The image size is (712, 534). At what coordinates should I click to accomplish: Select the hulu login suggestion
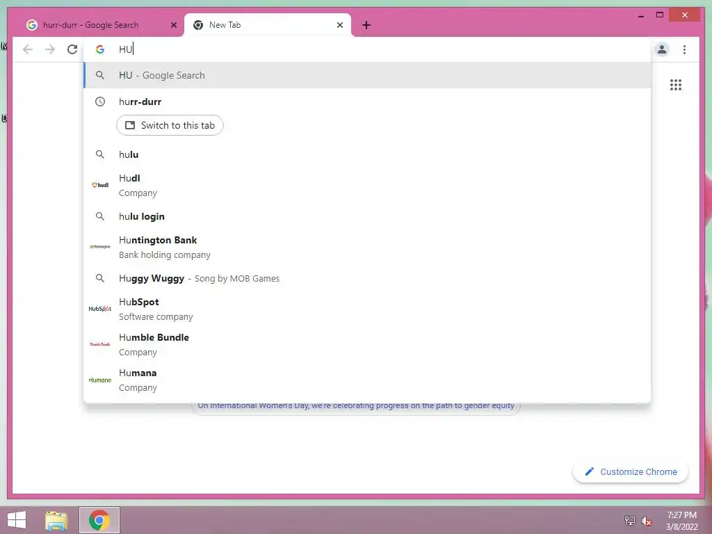pyautogui.click(x=367, y=217)
